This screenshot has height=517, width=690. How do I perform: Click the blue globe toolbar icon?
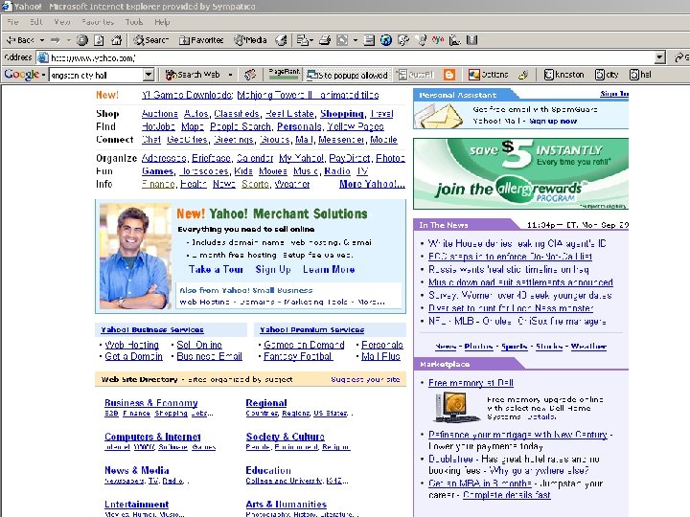click(386, 40)
